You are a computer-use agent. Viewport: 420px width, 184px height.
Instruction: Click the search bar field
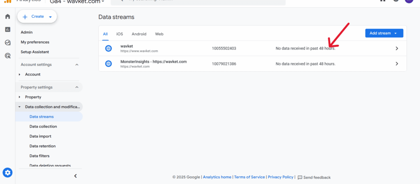click(198, 2)
